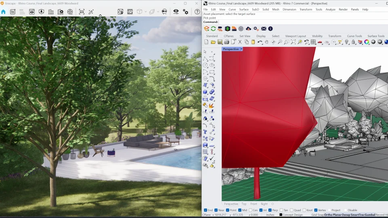Click the Save icon in Rhino toolbar

coord(220,42)
